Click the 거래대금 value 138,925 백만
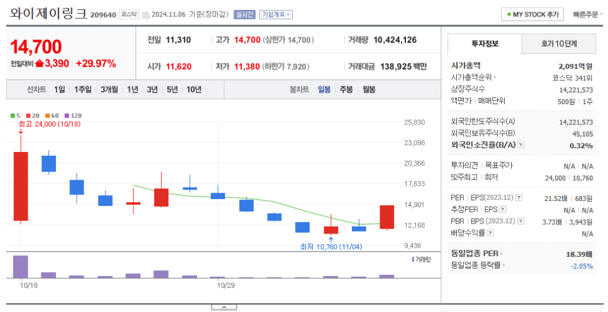The width and height of the screenshot is (608, 312). click(x=403, y=67)
